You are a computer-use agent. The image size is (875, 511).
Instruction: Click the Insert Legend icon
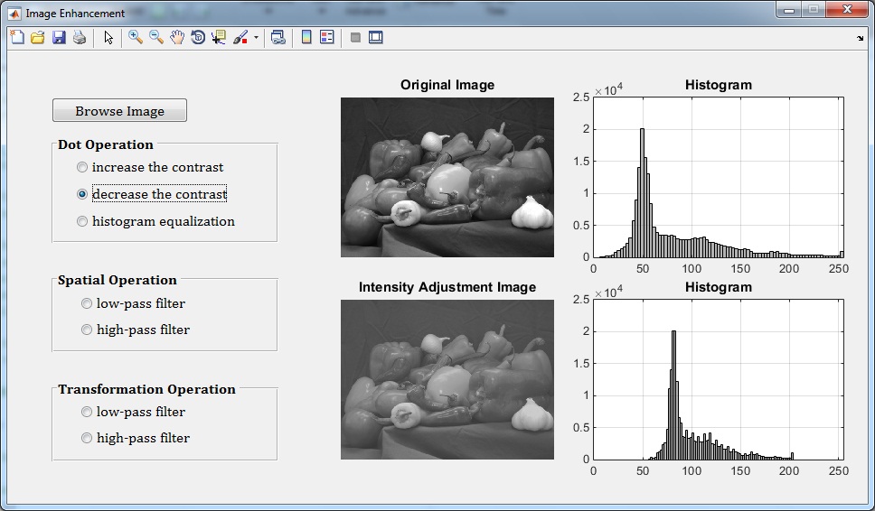point(327,37)
